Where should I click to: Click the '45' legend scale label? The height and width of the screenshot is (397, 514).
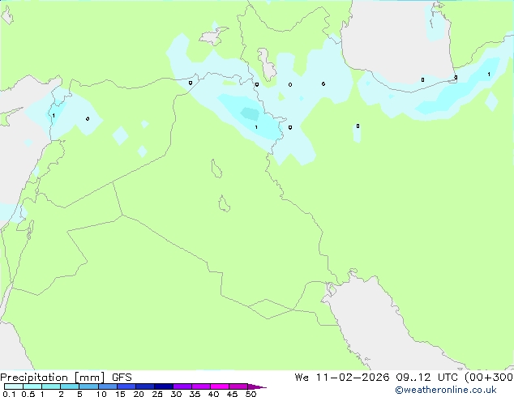click(232, 394)
